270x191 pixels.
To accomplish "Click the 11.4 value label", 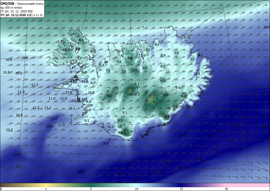I will pos(74,82).
